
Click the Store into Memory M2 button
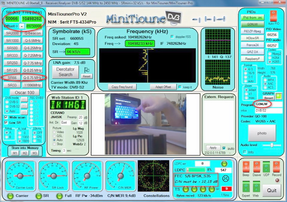click(x=25, y=153)
